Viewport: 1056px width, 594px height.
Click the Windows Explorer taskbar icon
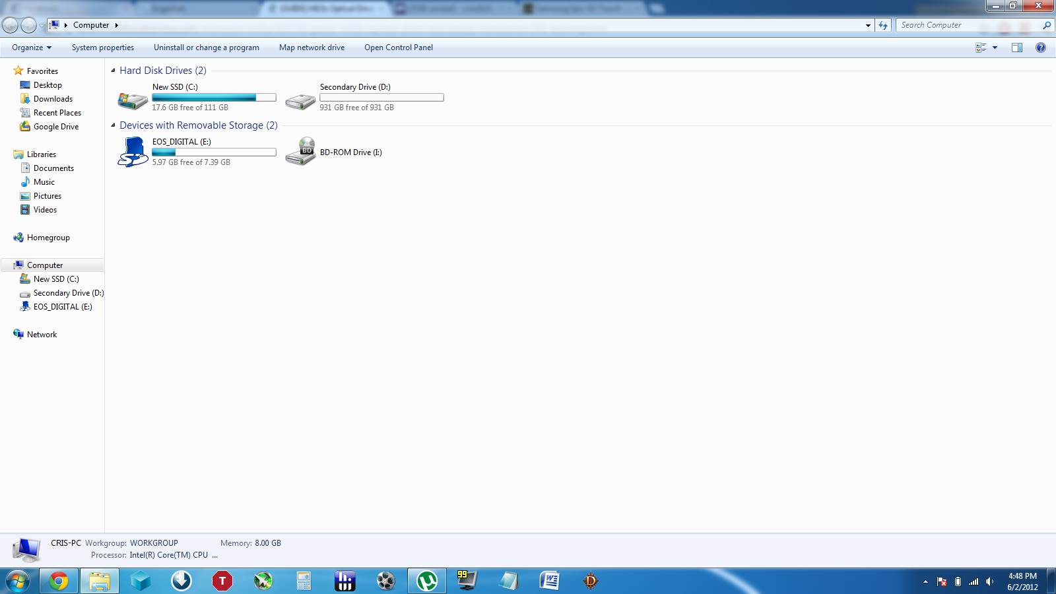pyautogui.click(x=100, y=581)
